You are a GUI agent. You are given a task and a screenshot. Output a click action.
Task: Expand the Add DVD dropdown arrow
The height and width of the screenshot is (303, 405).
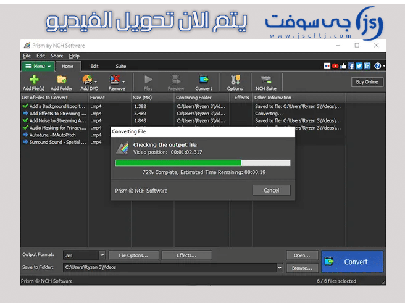click(96, 81)
